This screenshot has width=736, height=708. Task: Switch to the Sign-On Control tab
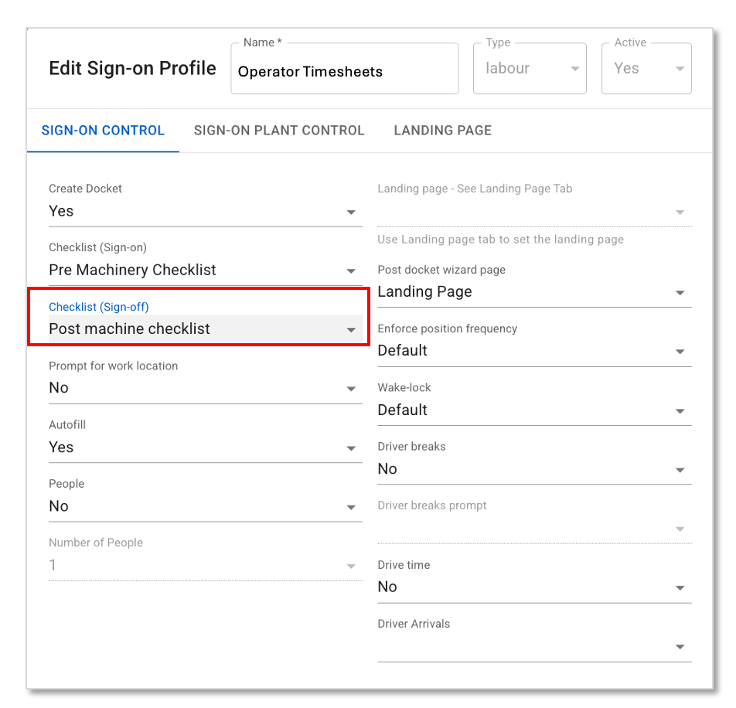point(103,131)
